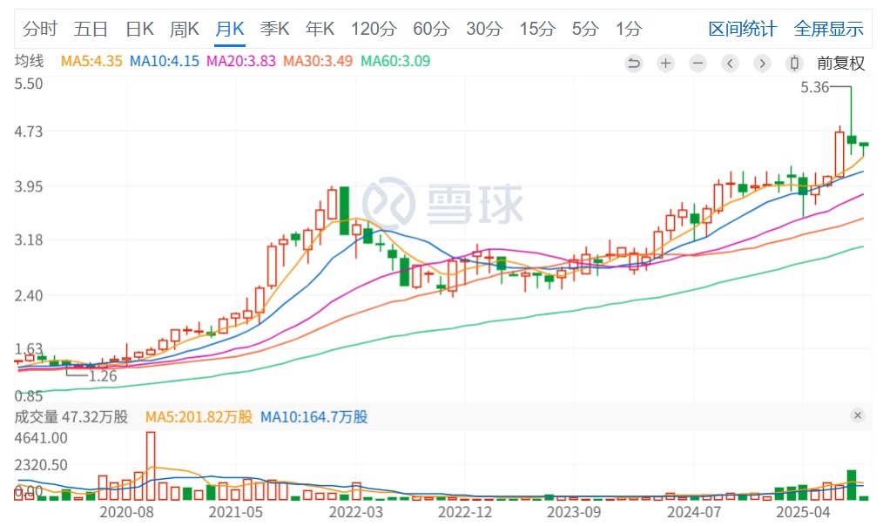The width and height of the screenshot is (883, 526).
Task: Click the 2021-05 date axis label
Action: [235, 512]
